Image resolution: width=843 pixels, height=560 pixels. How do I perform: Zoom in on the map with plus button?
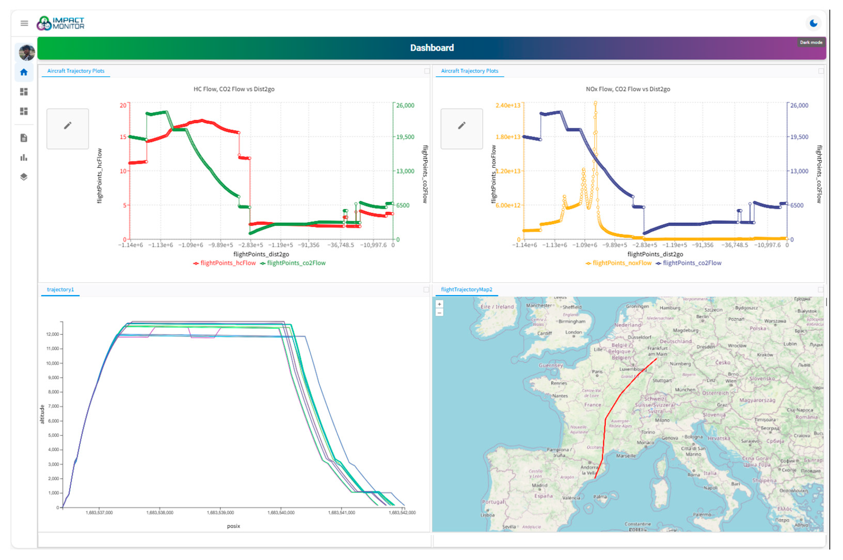pyautogui.click(x=440, y=304)
